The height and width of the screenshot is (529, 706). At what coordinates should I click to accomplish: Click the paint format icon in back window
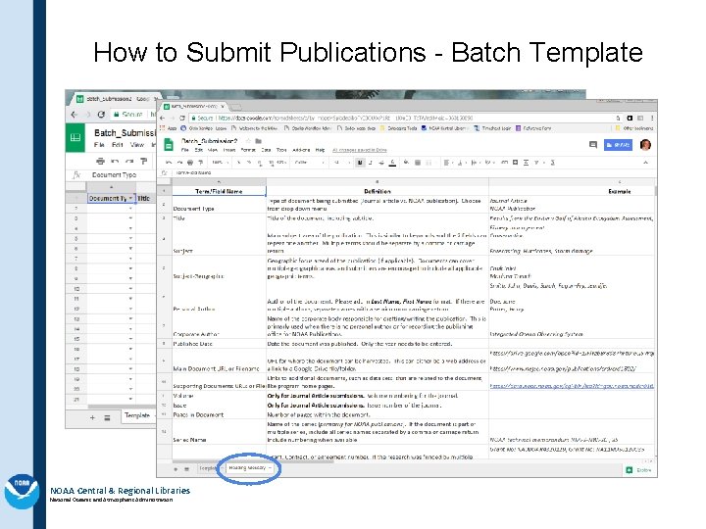143,161
